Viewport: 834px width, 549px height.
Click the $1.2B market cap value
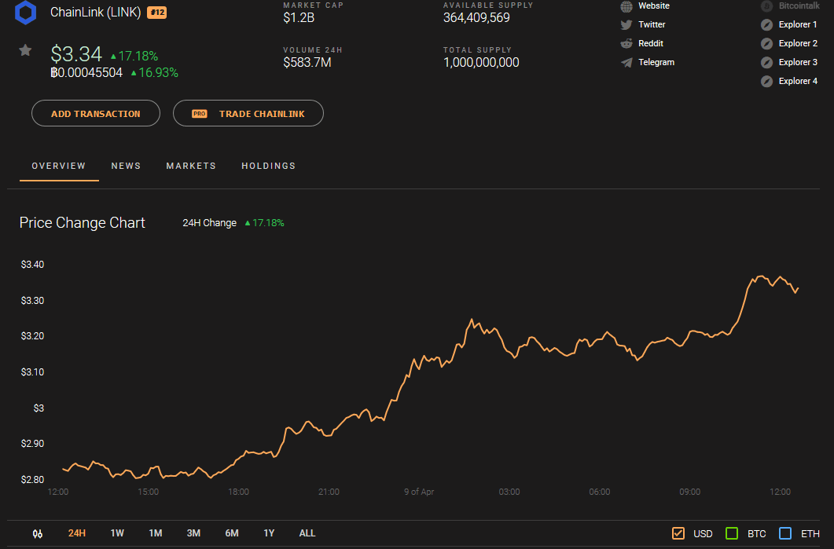click(x=299, y=18)
